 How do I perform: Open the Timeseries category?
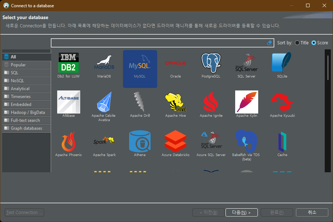pyautogui.click(x=27, y=97)
